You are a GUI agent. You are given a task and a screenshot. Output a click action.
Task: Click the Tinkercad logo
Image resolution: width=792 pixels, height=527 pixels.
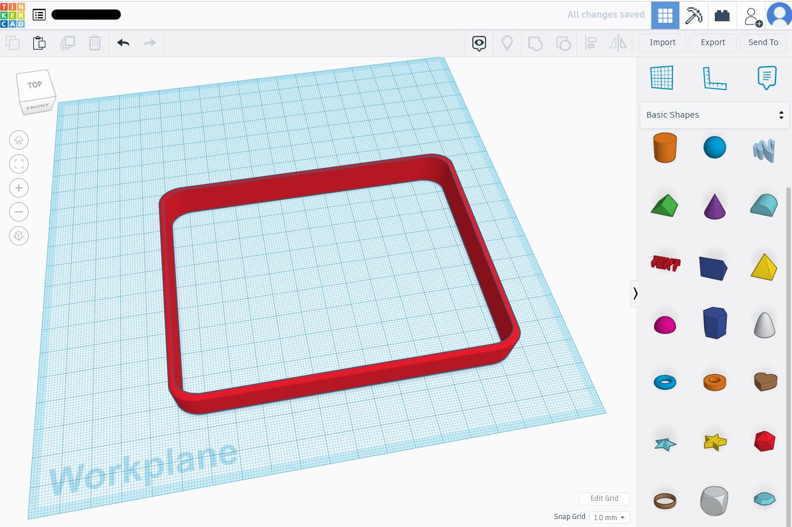click(13, 15)
